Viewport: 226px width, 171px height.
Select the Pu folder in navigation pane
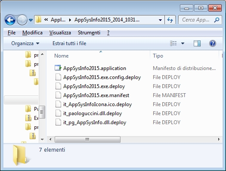(32, 109)
